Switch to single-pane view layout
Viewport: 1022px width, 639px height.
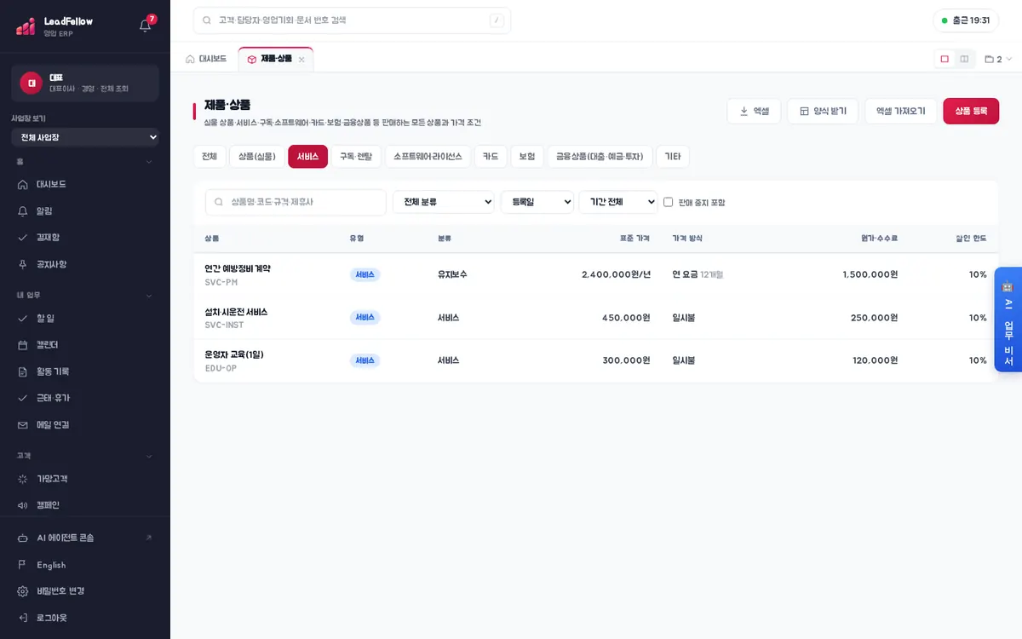click(x=944, y=59)
